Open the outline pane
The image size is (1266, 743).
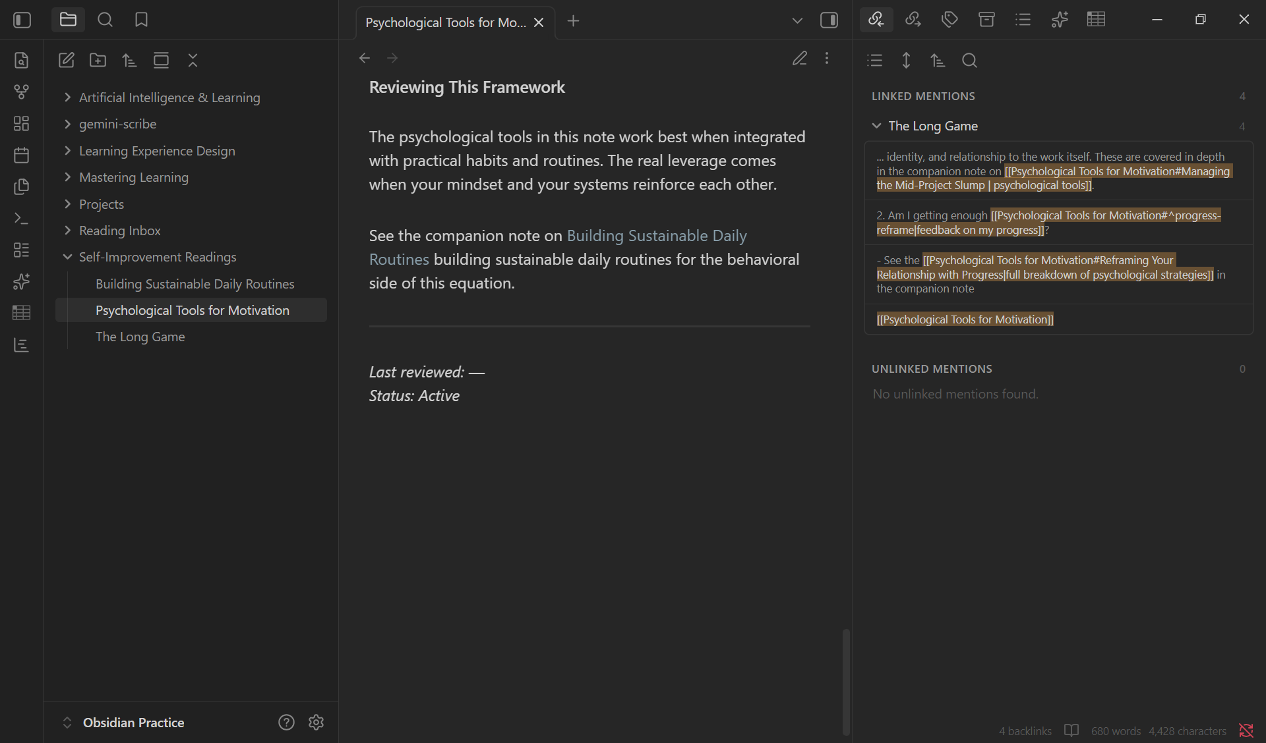click(x=1023, y=20)
